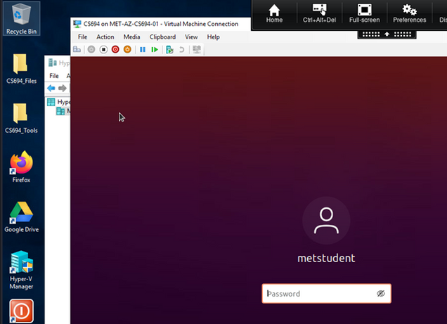
Task: Open the Clipboard menu
Action: point(162,37)
